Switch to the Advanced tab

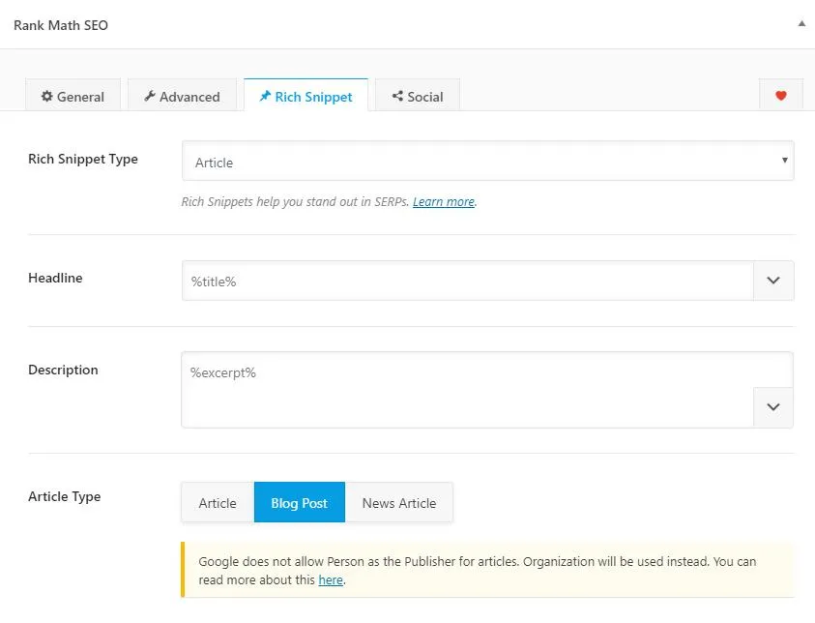pyautogui.click(x=182, y=97)
